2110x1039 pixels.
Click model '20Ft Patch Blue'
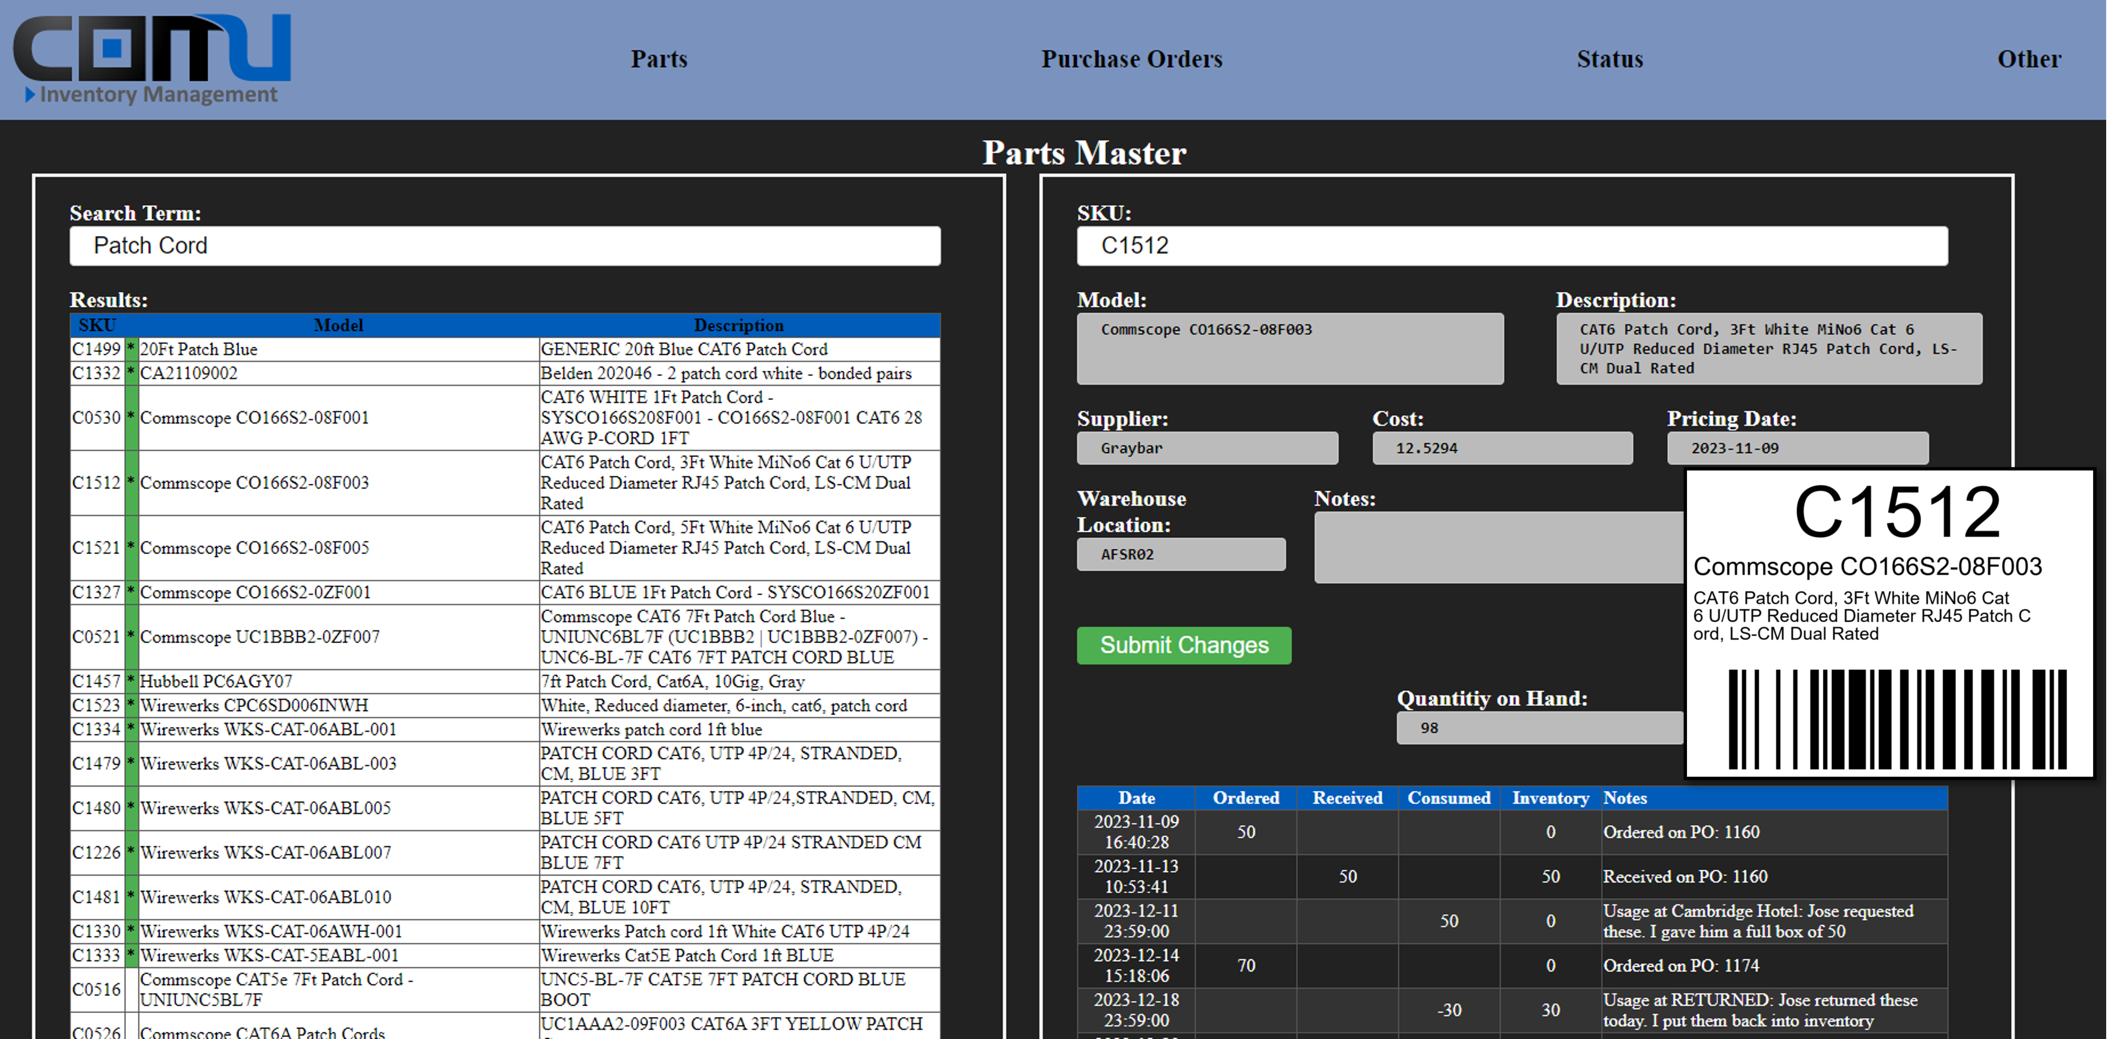pos(199,349)
